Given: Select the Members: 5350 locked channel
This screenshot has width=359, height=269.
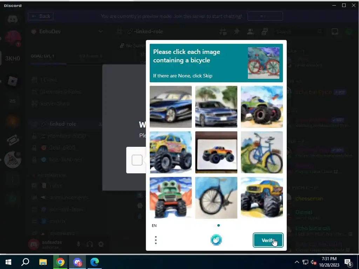Looking at the screenshot, I should 67,136.
